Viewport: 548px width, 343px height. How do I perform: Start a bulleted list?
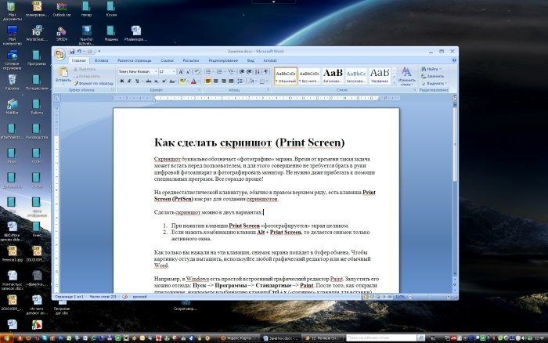coord(207,71)
